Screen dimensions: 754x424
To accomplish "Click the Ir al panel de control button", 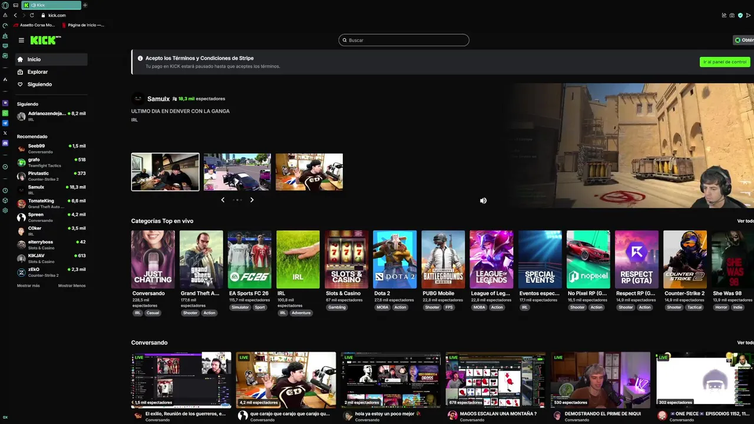I will coord(725,62).
